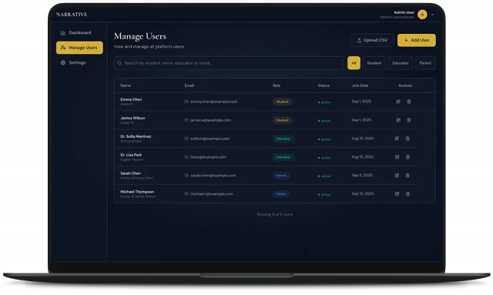The width and height of the screenshot is (493, 295).
Task: Click the name Emma Chen
Action: click(131, 99)
